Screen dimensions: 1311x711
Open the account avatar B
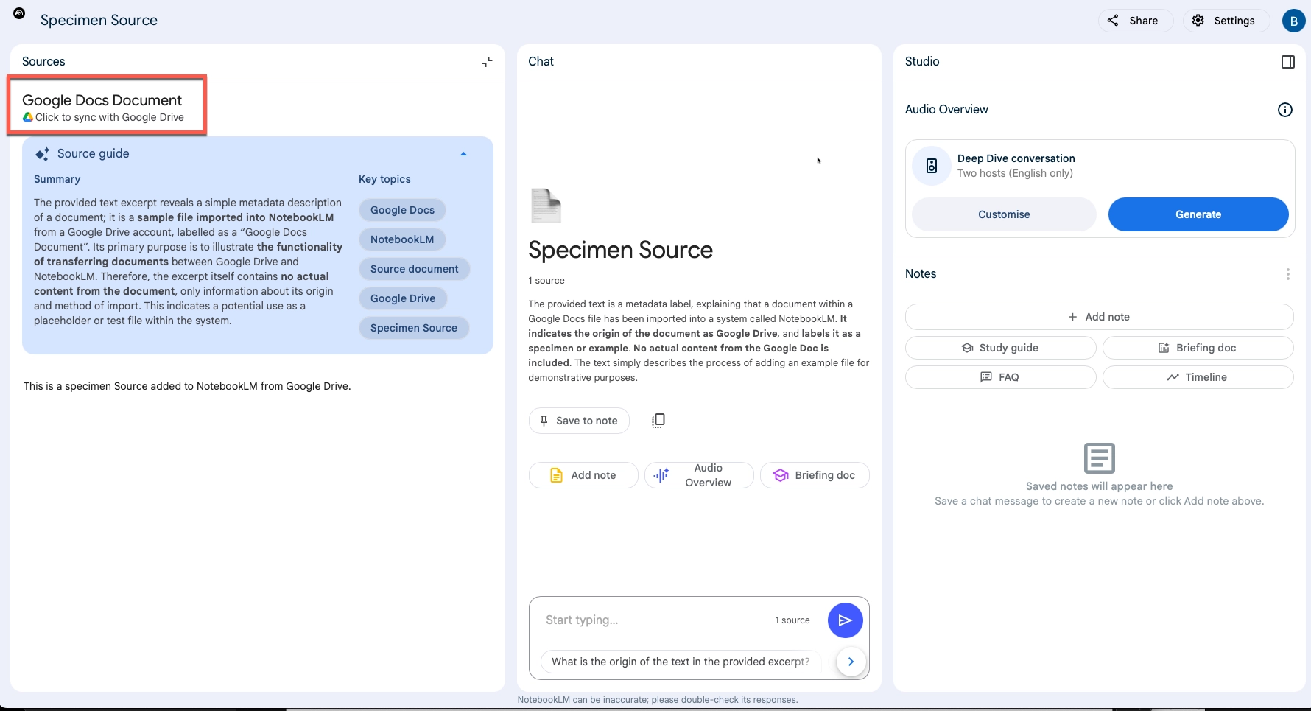click(1293, 21)
